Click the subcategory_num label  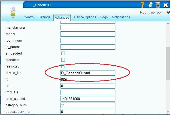click(x=19, y=112)
